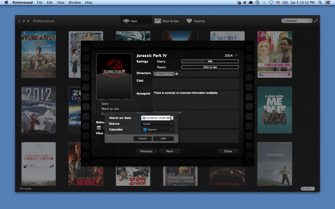
Task: Select the 2 Days in New York poster
Action: (x=275, y=54)
